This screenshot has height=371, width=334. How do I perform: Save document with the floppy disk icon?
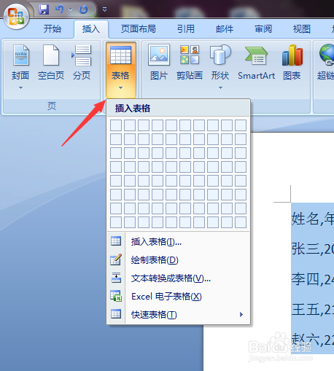(x=44, y=9)
